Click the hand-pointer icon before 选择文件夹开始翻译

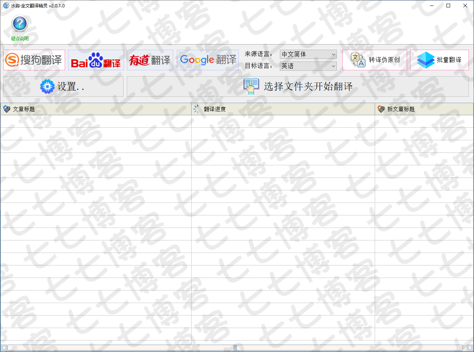[x=251, y=87]
